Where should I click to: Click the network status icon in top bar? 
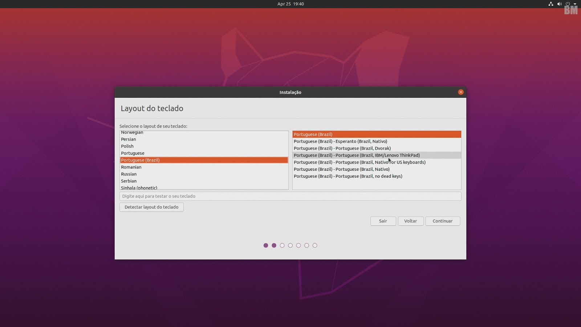pyautogui.click(x=550, y=4)
